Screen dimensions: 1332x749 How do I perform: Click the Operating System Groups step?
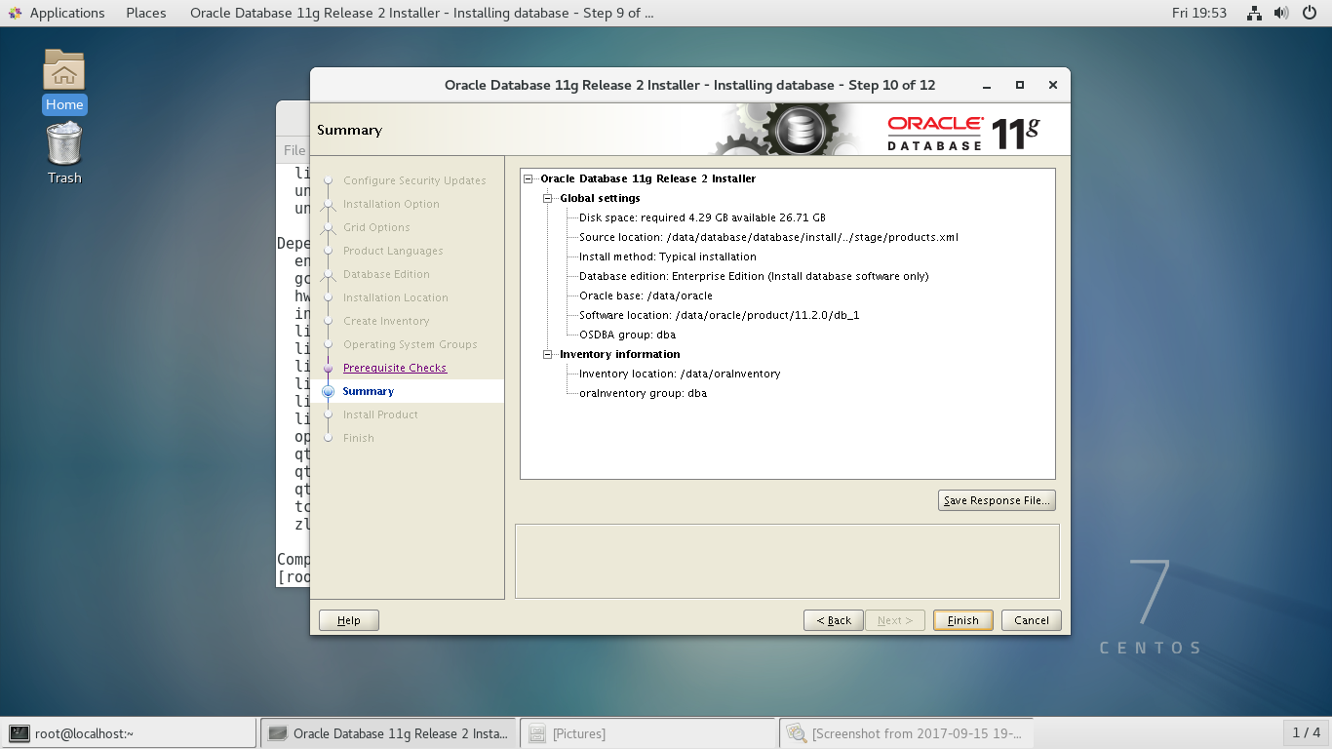coord(411,344)
